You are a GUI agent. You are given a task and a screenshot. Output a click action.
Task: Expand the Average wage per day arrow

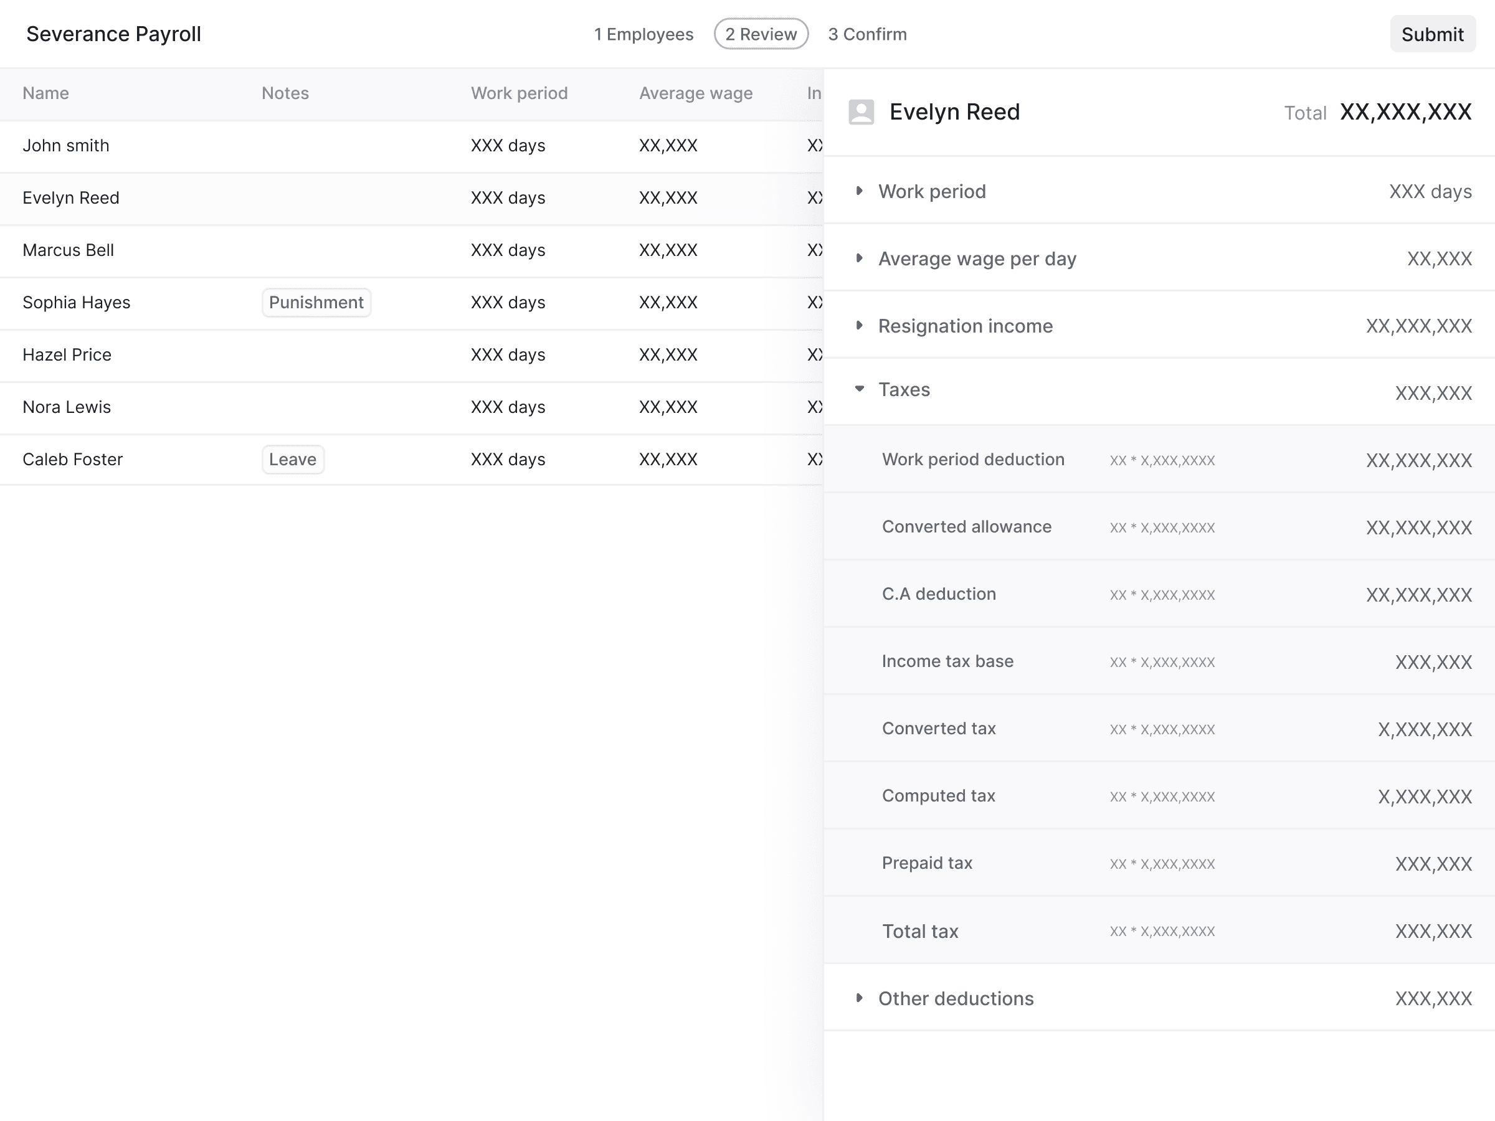click(859, 258)
